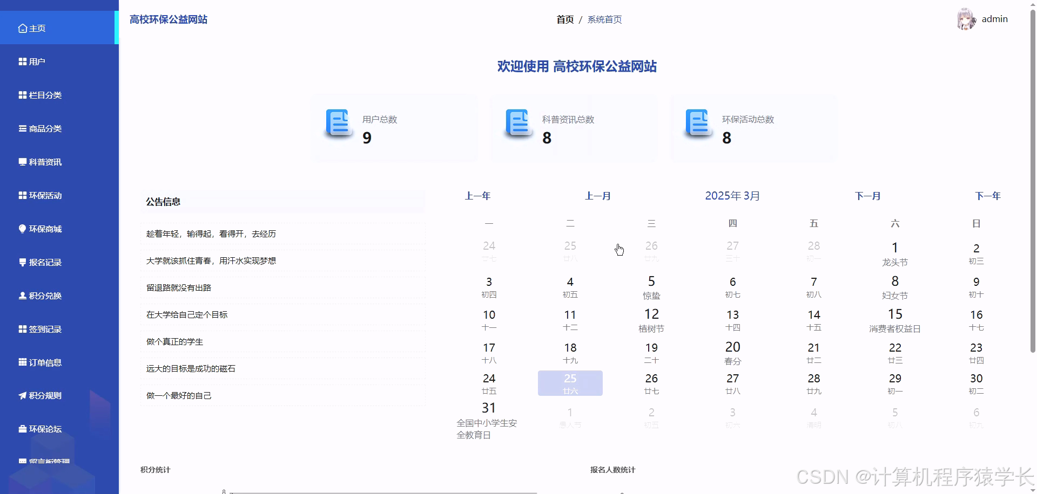
Task: Go to previous year with 上一年
Action: (x=477, y=196)
